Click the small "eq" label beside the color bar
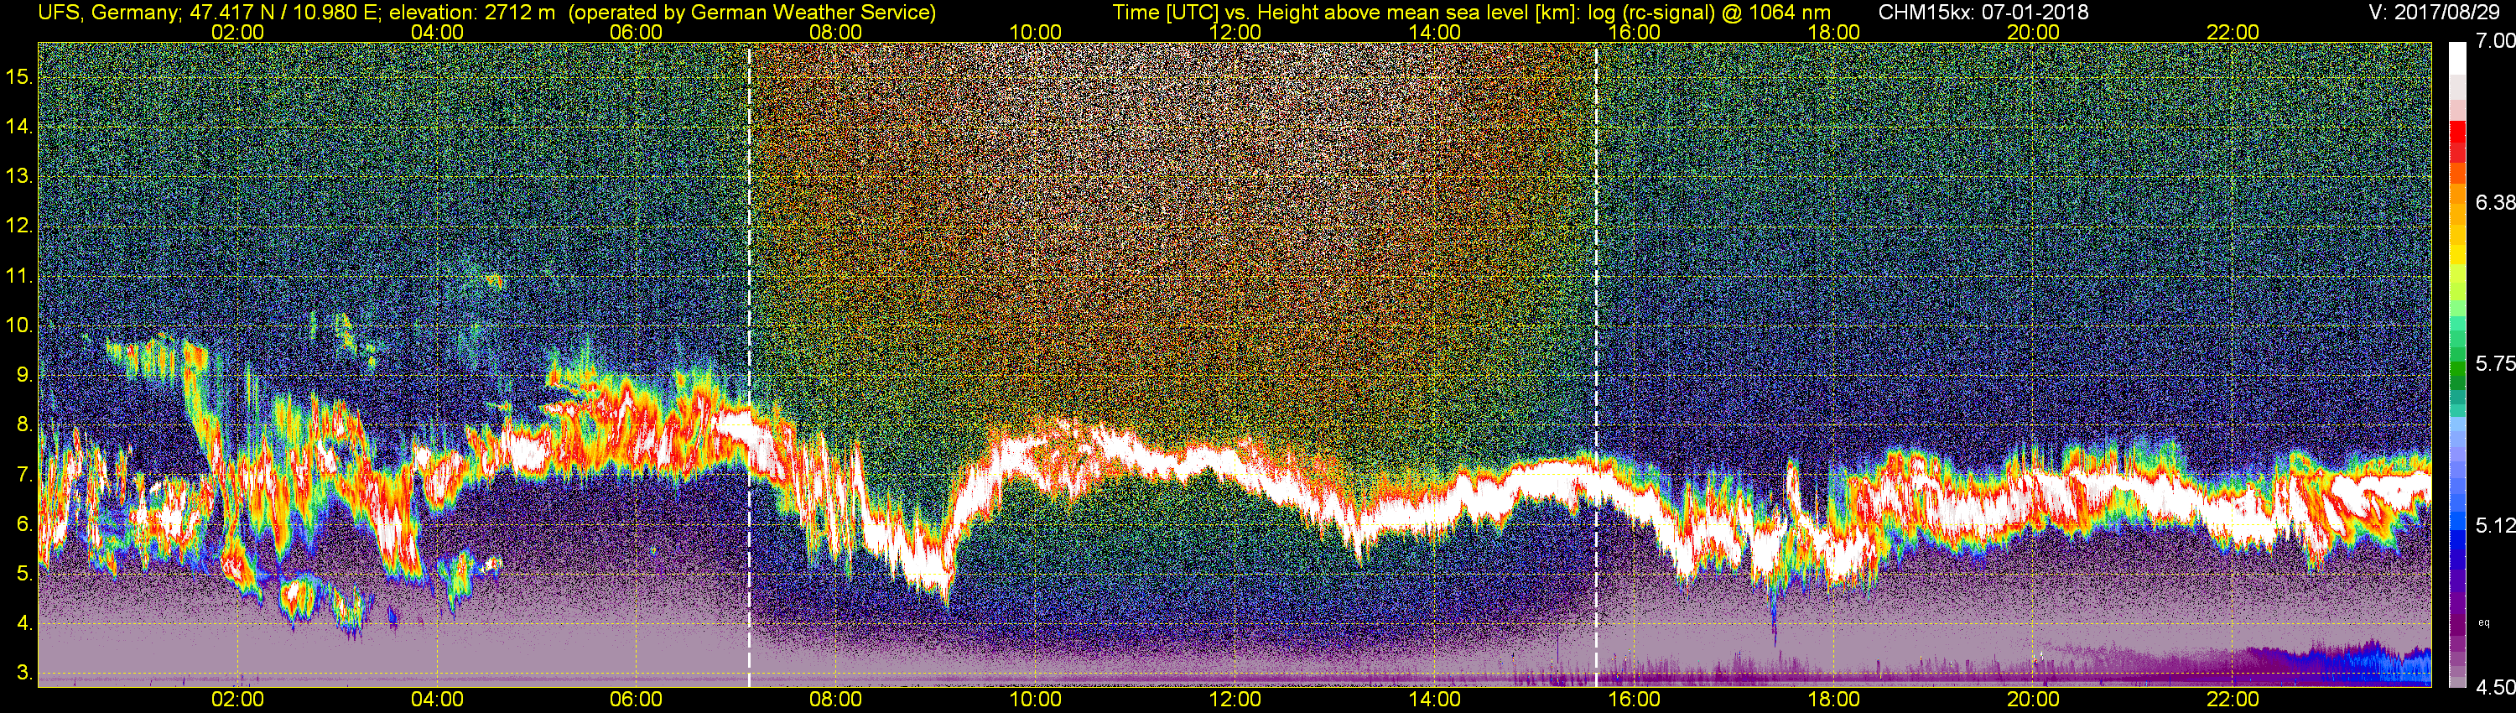 point(2484,623)
